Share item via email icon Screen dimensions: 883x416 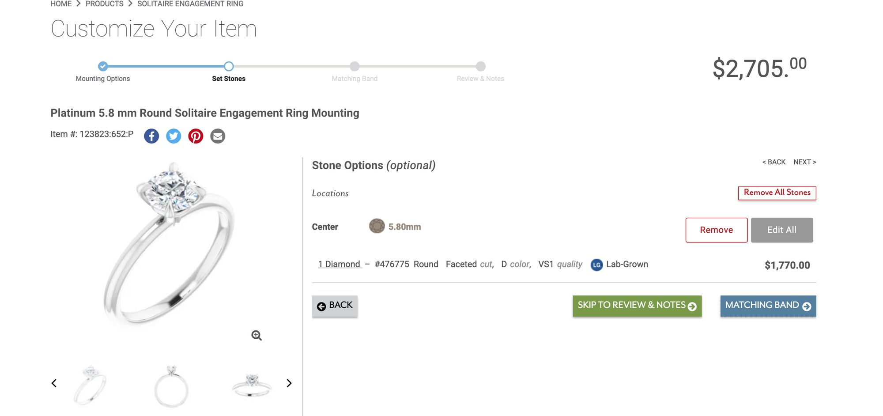click(x=218, y=136)
